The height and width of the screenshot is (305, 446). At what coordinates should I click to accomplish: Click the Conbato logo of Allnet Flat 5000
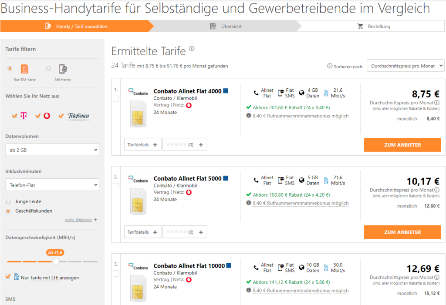click(x=138, y=179)
